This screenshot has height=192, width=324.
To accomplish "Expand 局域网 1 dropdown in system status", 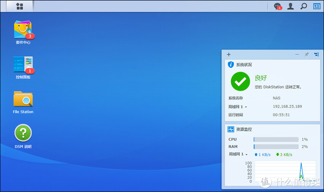I will click(x=246, y=107).
